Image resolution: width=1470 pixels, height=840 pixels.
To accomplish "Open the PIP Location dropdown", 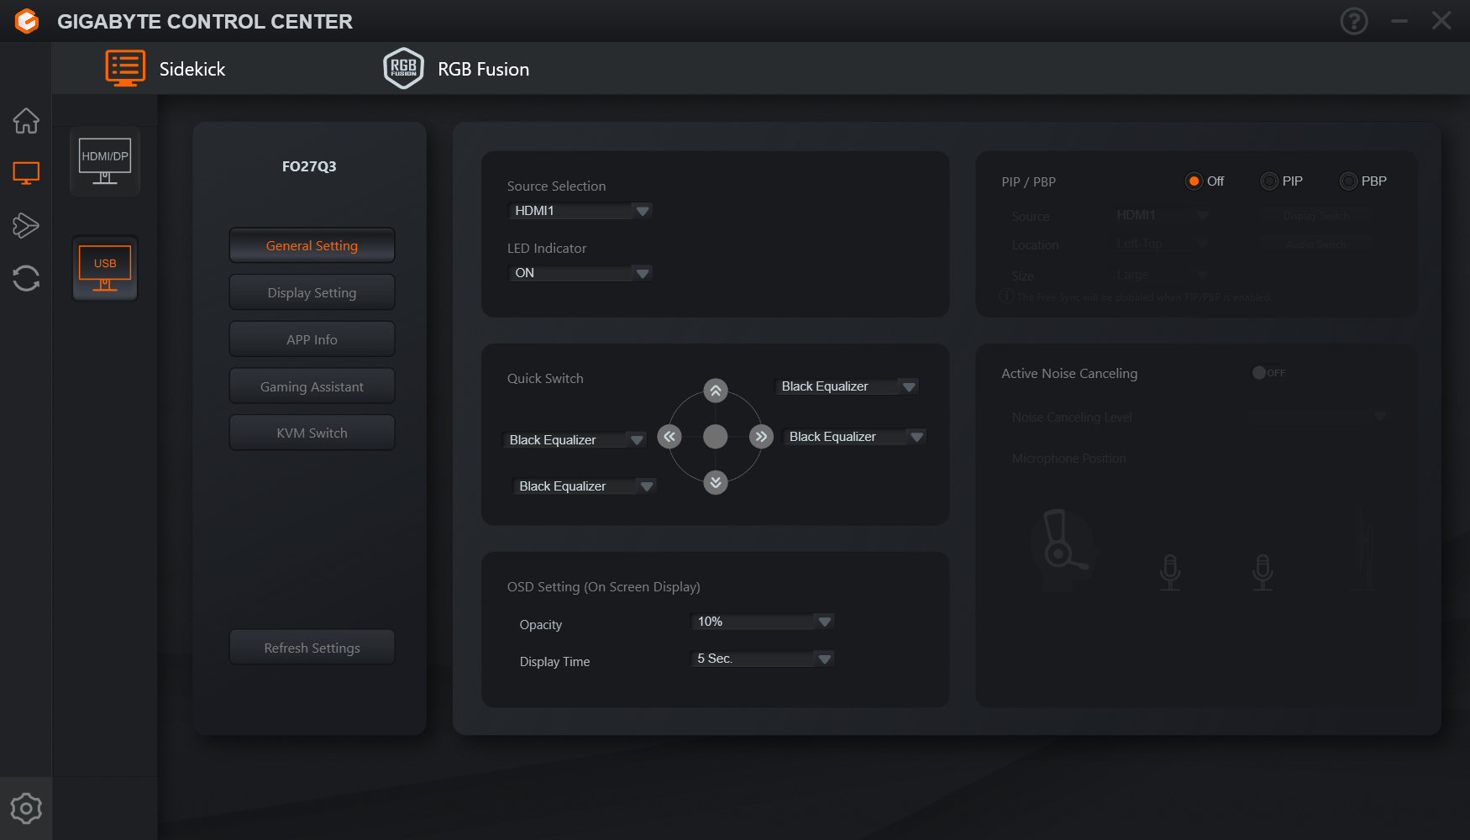I will (1162, 244).
